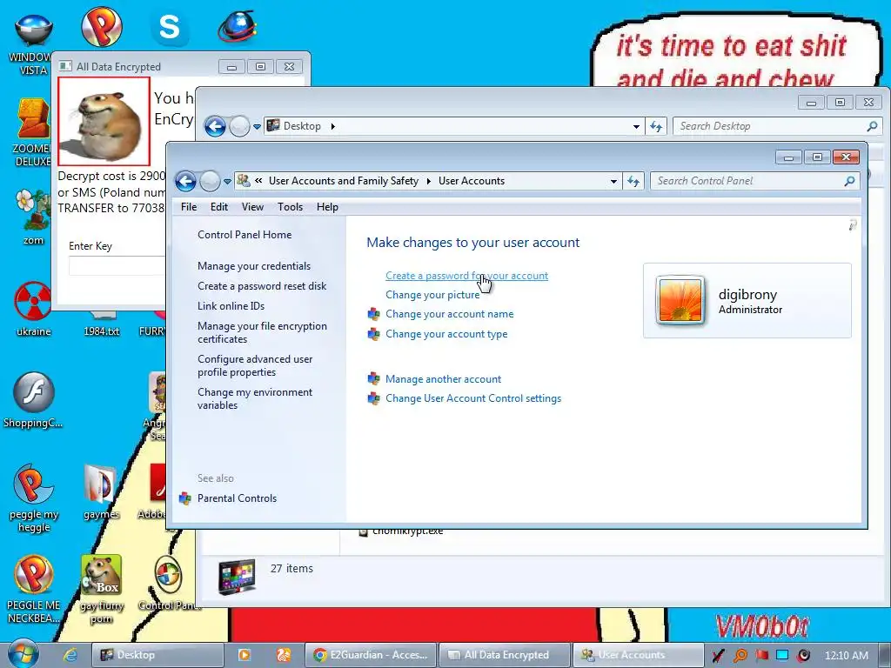The image size is (891, 668).
Task: Click Change your account name
Action: coord(450,313)
